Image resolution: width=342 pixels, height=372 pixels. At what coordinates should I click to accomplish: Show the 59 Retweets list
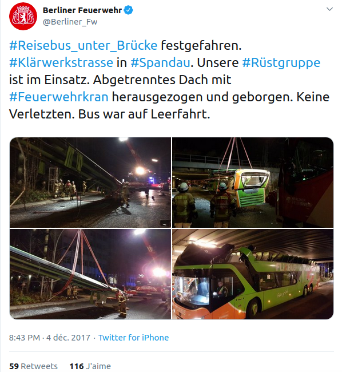pos(33,366)
